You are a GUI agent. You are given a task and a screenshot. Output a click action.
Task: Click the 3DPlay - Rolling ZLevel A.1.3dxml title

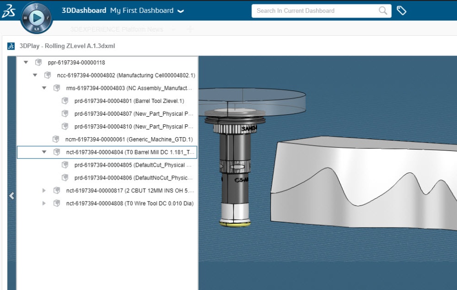(67, 46)
